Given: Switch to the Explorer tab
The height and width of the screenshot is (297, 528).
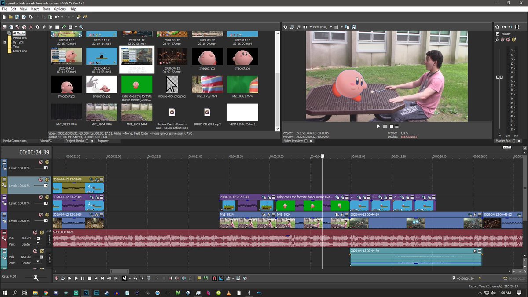Looking at the screenshot, I should pos(103,141).
